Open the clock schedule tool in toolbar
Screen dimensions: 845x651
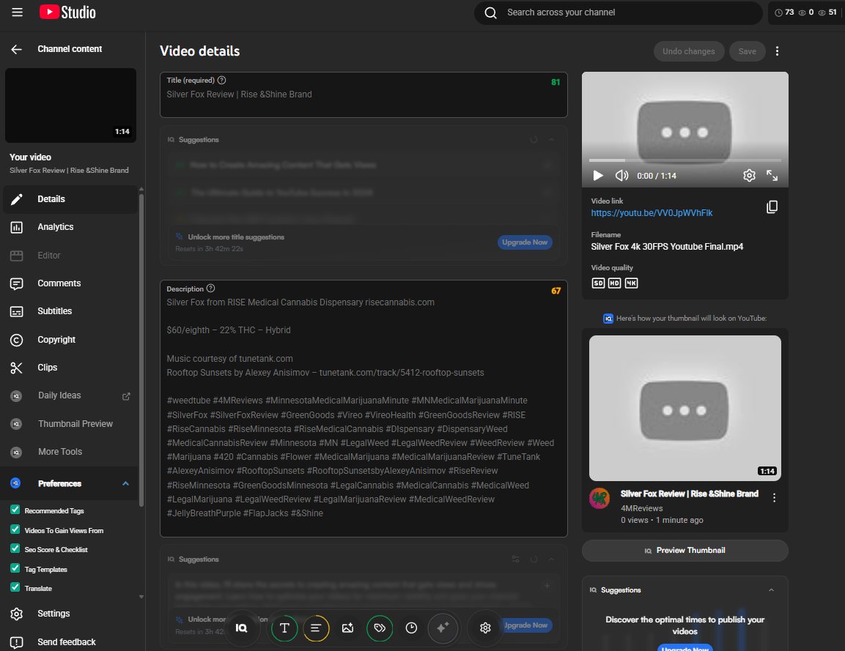point(411,628)
